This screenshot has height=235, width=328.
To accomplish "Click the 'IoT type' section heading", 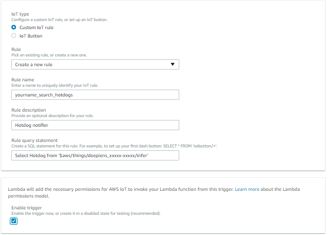I will (x=20, y=14).
